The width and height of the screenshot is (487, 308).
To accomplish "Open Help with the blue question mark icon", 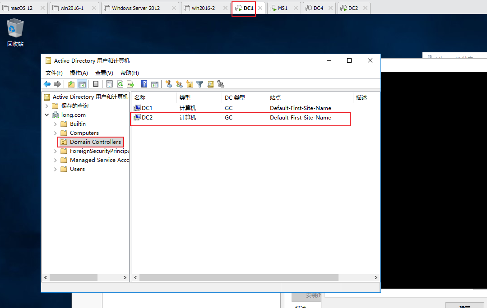I will pos(144,84).
